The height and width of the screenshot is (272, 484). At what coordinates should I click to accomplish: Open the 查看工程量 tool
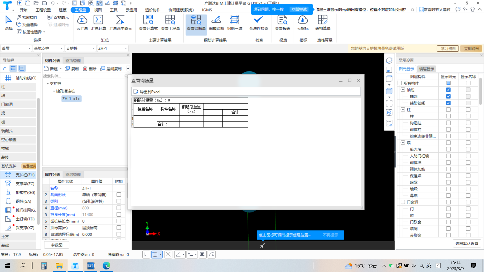click(x=170, y=23)
